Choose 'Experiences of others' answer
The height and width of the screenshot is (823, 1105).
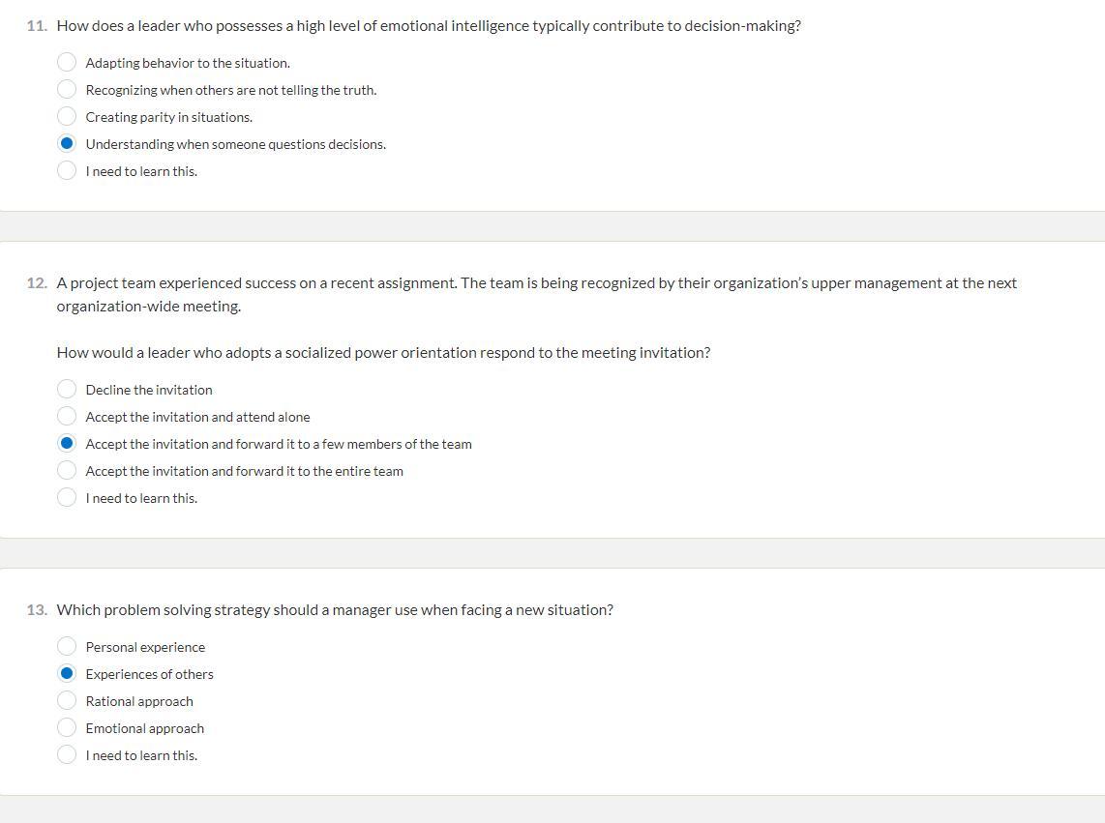[x=66, y=673]
